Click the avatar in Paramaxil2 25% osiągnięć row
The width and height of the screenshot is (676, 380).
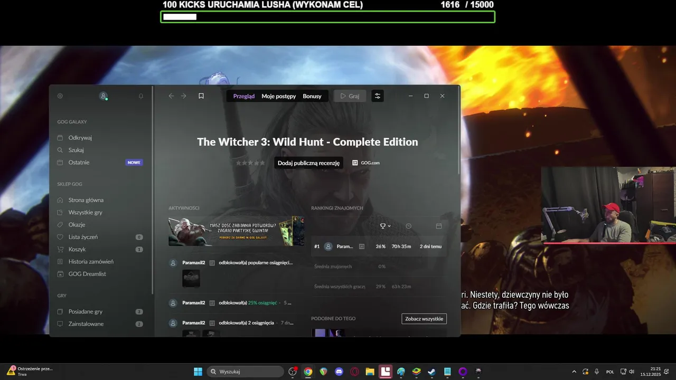(x=173, y=303)
